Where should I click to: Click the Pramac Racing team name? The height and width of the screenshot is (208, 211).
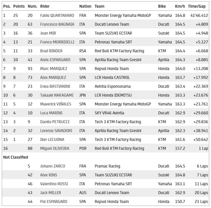coord(107,166)
